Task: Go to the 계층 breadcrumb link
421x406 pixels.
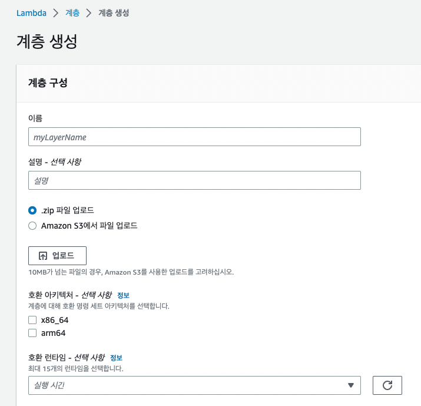Action: pos(72,13)
